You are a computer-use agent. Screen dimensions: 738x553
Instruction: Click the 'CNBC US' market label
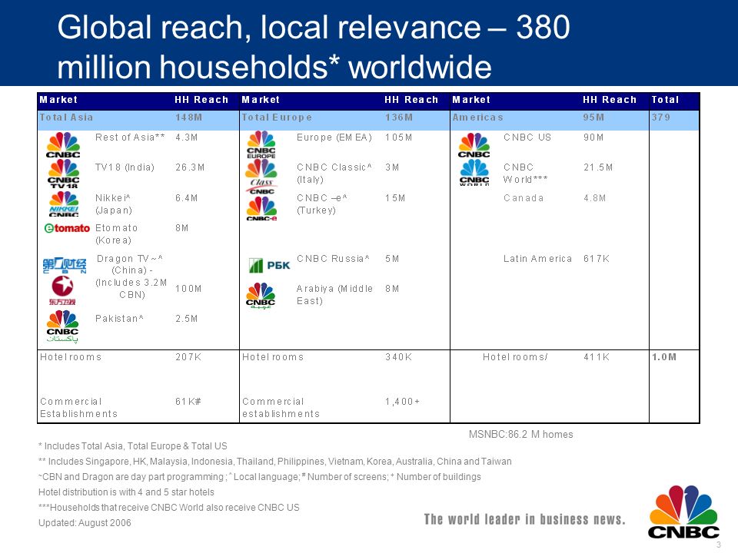pos(527,137)
